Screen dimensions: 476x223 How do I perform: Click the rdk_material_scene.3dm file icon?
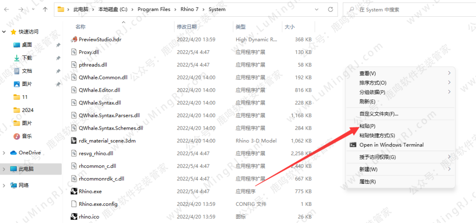pyautogui.click(x=74, y=141)
